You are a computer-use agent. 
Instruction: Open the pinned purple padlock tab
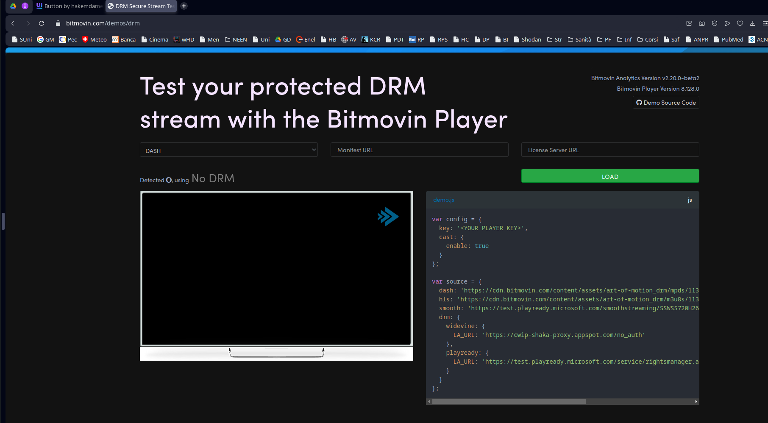25,6
